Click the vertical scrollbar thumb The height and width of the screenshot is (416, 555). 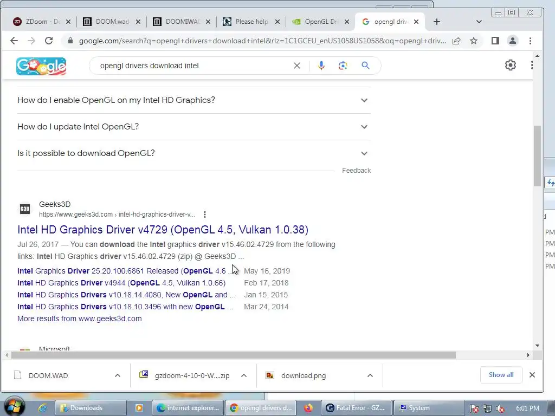[537, 155]
